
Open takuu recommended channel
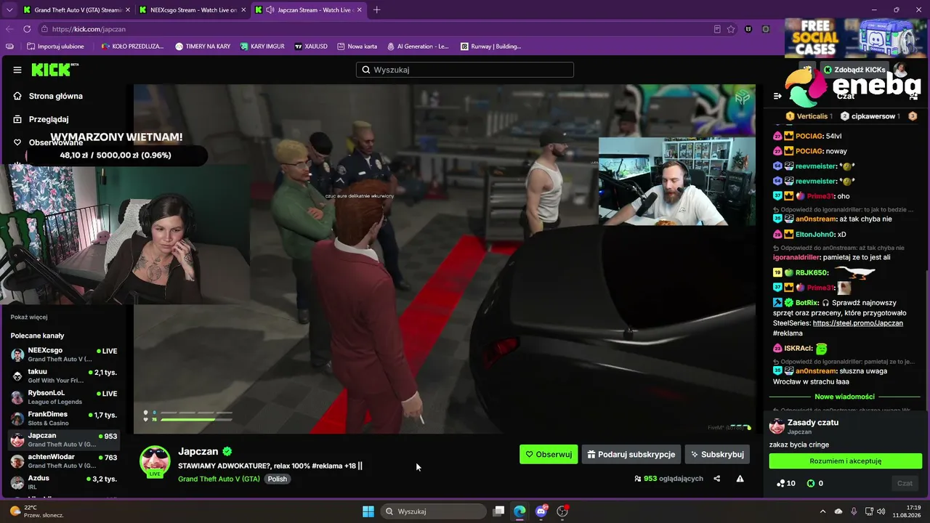(x=64, y=376)
